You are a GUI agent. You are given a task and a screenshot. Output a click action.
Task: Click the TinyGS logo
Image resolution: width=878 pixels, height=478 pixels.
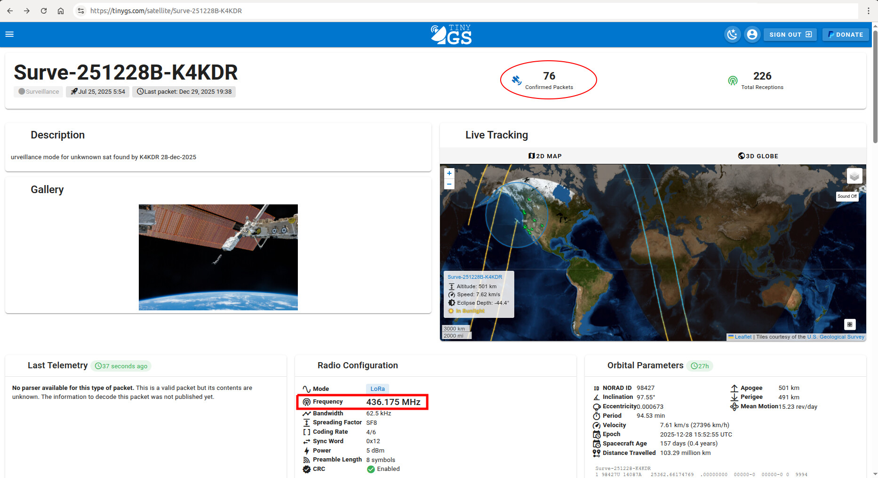coord(451,35)
